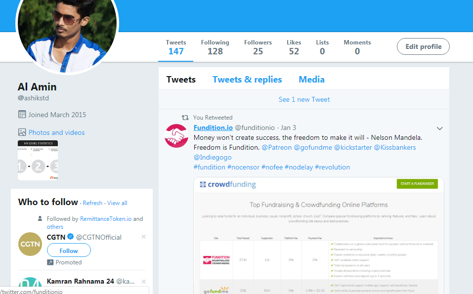Image resolution: width=473 pixels, height=294 pixels.
Task: Open the Fundition.io account name link
Action: [213, 127]
